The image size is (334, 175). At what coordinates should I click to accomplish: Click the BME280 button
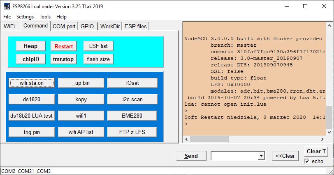tap(132, 116)
